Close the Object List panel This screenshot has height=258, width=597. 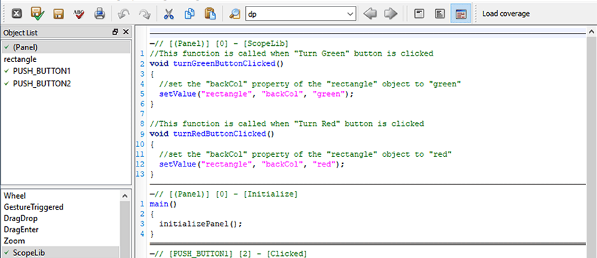[x=126, y=32]
